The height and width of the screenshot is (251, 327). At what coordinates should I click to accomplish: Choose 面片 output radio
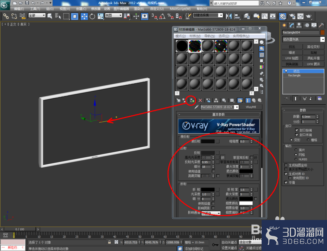(x=296, y=150)
